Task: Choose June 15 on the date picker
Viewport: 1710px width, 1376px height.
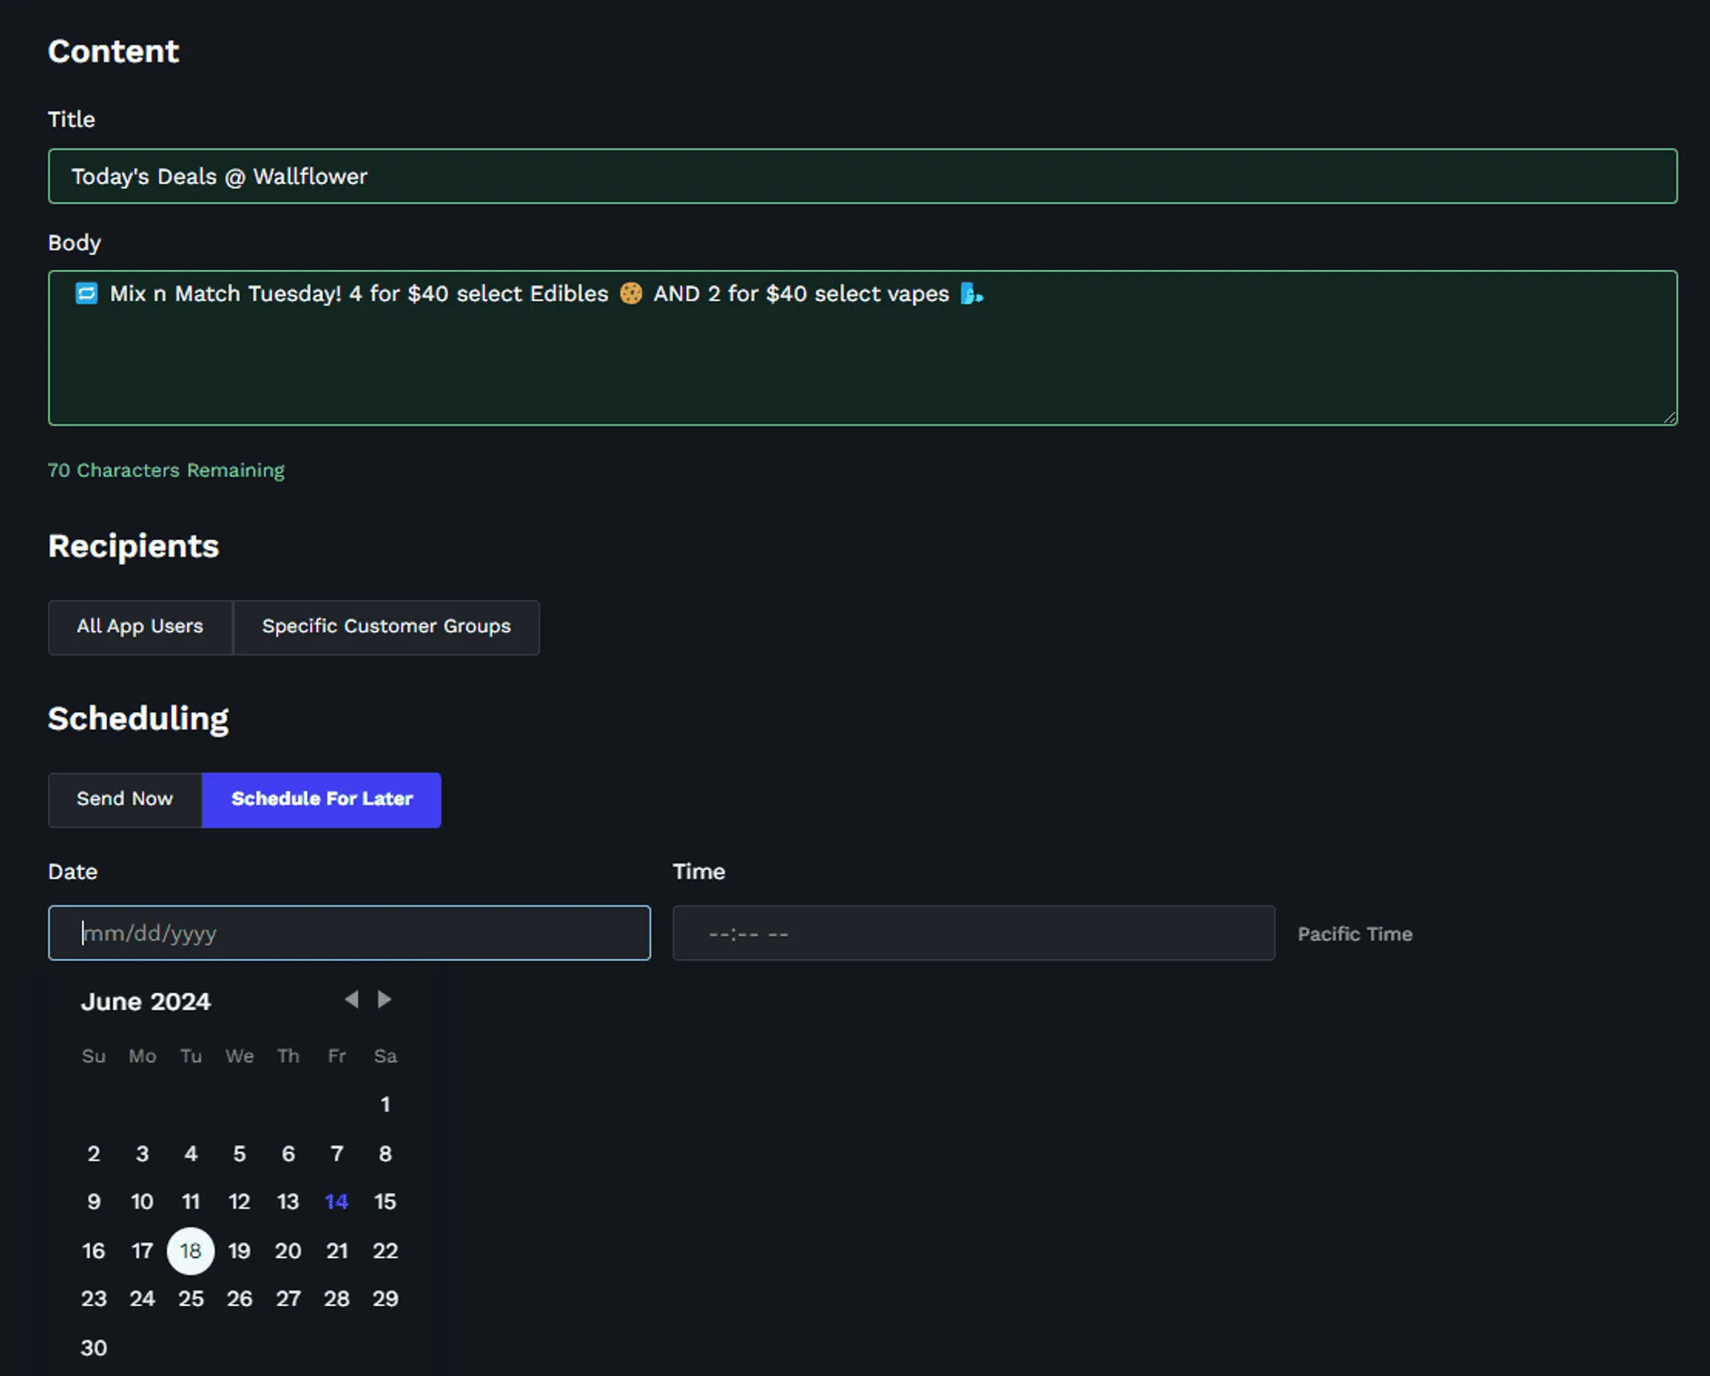Action: 386,1202
